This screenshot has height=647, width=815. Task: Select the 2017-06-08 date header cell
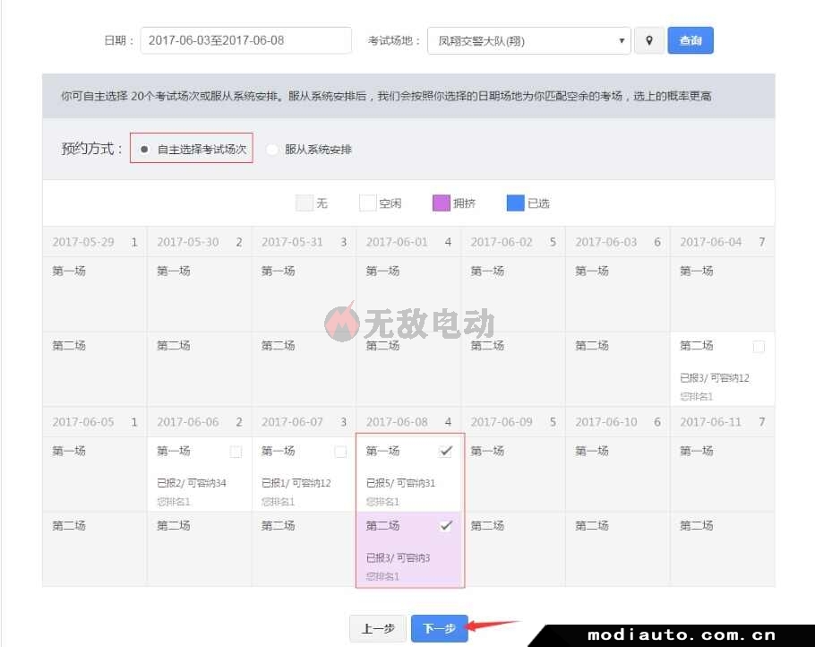click(408, 422)
